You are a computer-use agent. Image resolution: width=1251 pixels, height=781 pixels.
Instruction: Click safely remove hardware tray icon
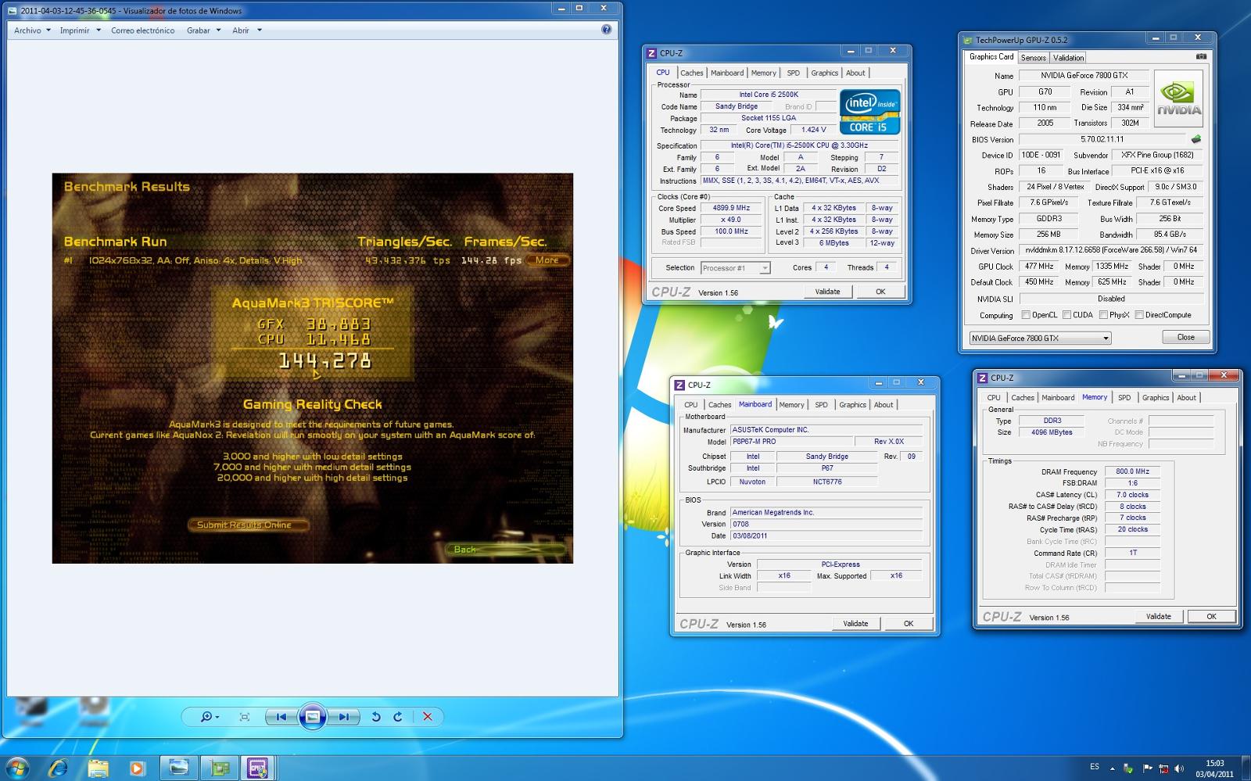pos(1128,768)
